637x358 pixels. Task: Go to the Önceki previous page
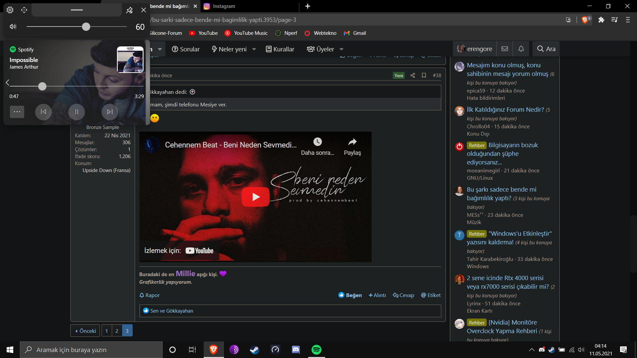85,331
